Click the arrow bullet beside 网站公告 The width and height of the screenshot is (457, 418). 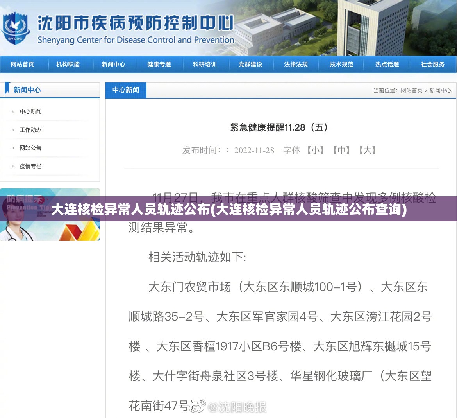(x=13, y=148)
